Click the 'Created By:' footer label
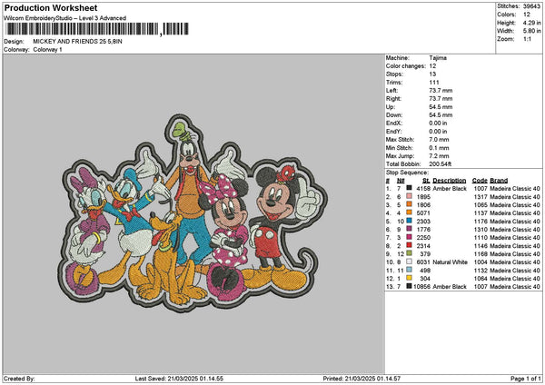 (19, 379)
